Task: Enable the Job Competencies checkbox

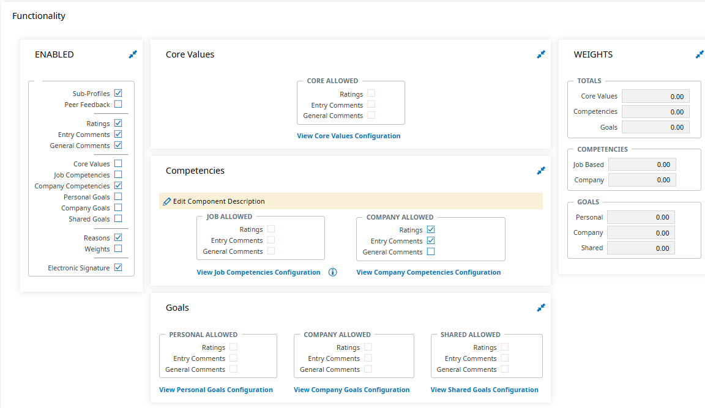Action: pos(118,174)
